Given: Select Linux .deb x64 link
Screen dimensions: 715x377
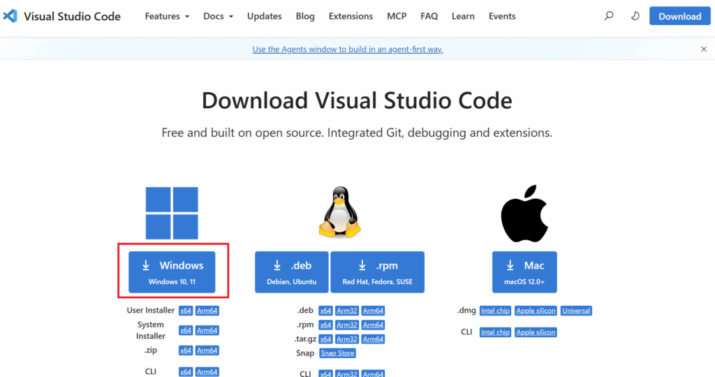Looking at the screenshot, I should [x=325, y=311].
